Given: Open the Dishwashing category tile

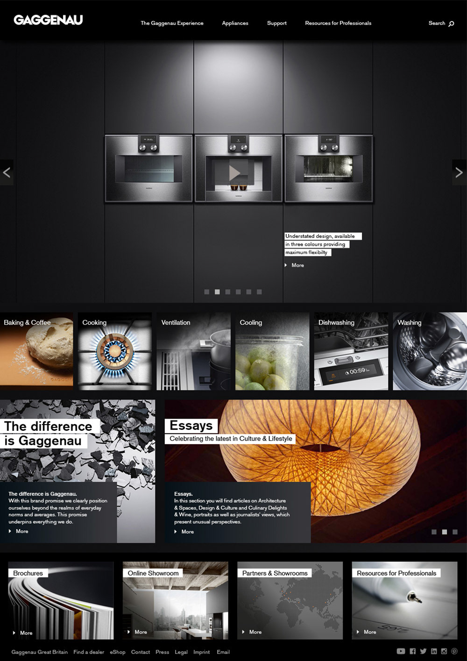Looking at the screenshot, I should [x=351, y=351].
